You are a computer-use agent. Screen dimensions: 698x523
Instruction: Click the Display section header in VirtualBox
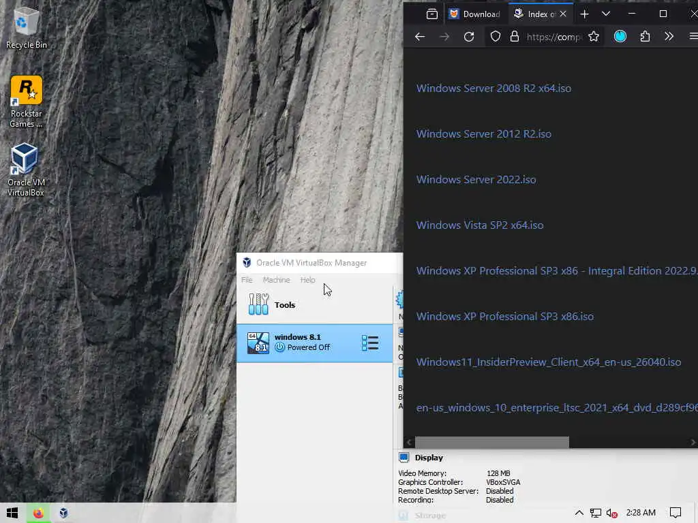tap(429, 458)
